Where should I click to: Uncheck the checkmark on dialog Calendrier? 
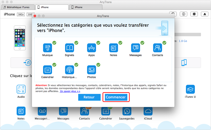pos(54,65)
